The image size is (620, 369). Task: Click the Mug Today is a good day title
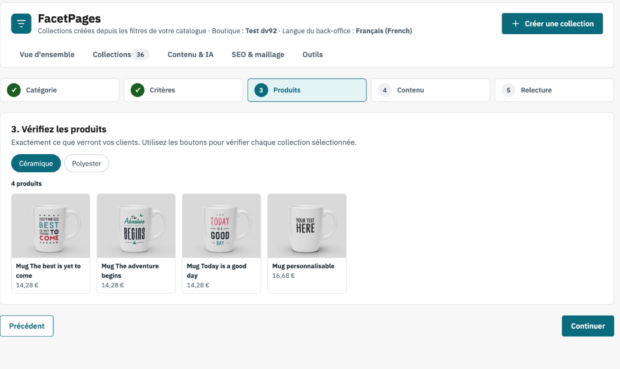point(217,271)
